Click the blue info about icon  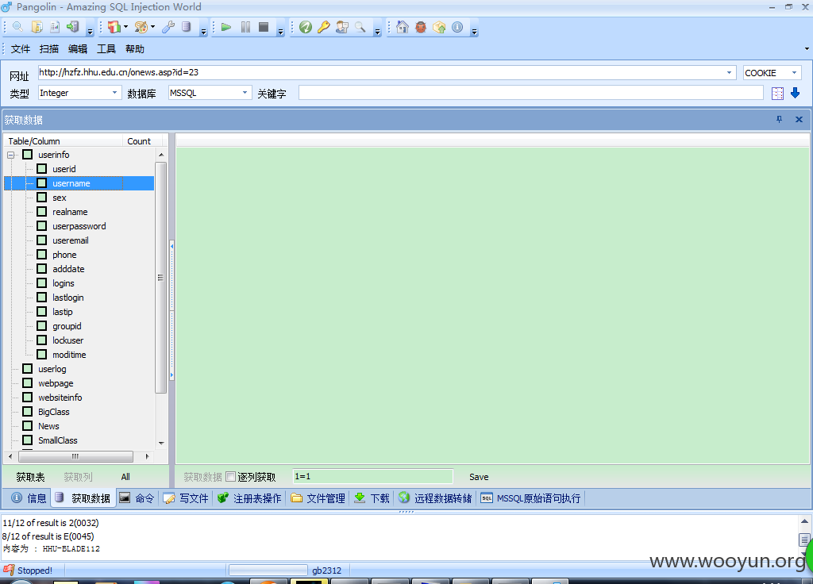coord(457,27)
